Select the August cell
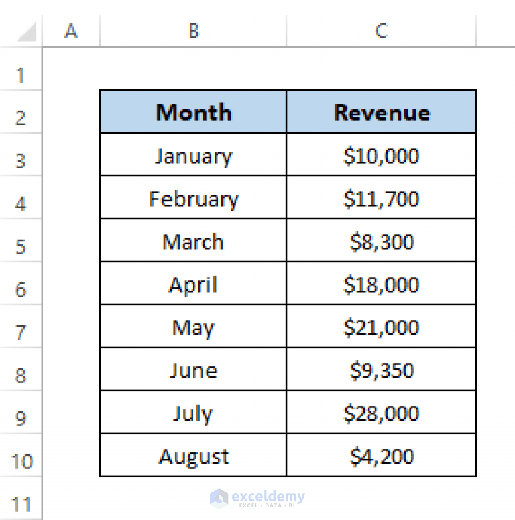This screenshot has height=520, width=515. click(193, 455)
